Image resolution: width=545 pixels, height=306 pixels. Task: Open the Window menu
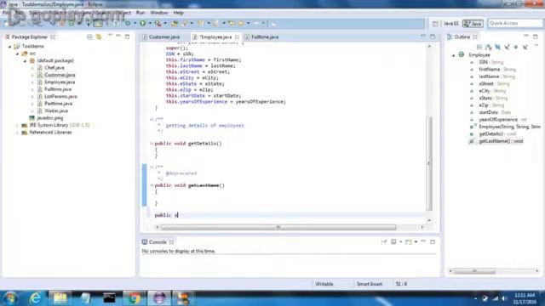(x=159, y=13)
